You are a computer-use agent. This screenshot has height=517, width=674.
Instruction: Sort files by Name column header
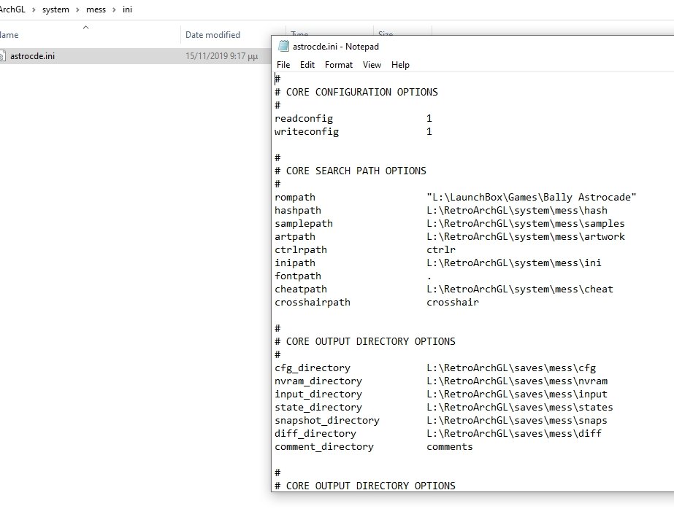click(9, 35)
